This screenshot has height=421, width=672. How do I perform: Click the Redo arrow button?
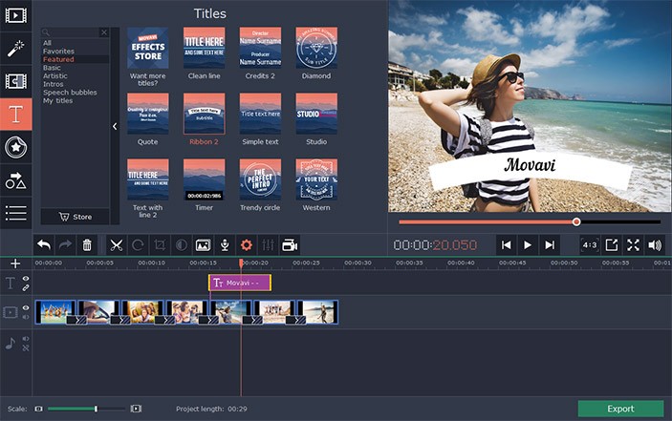coord(65,245)
